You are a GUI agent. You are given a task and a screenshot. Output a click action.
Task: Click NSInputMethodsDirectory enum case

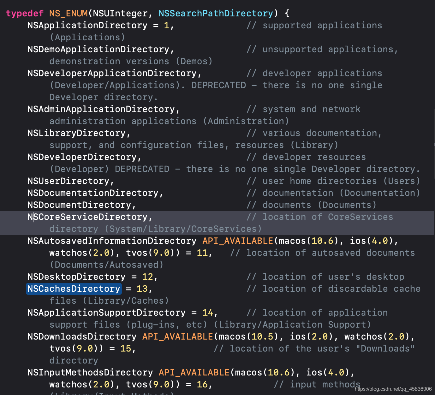(90, 373)
